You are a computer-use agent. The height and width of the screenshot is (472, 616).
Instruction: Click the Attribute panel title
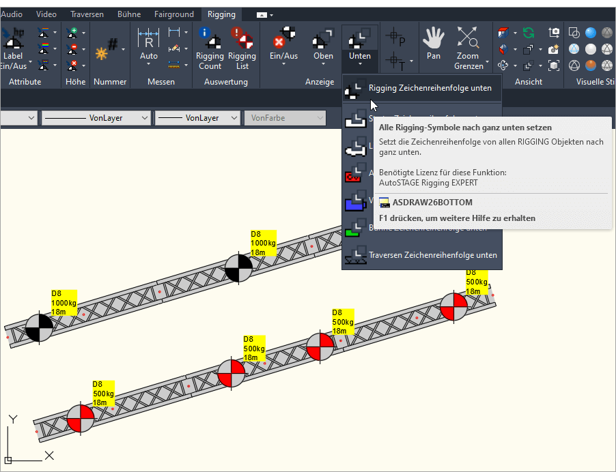coord(25,82)
